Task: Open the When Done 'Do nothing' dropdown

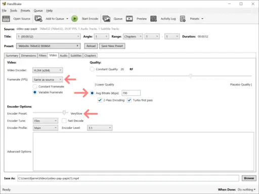Action: pyautogui.click(x=246, y=189)
